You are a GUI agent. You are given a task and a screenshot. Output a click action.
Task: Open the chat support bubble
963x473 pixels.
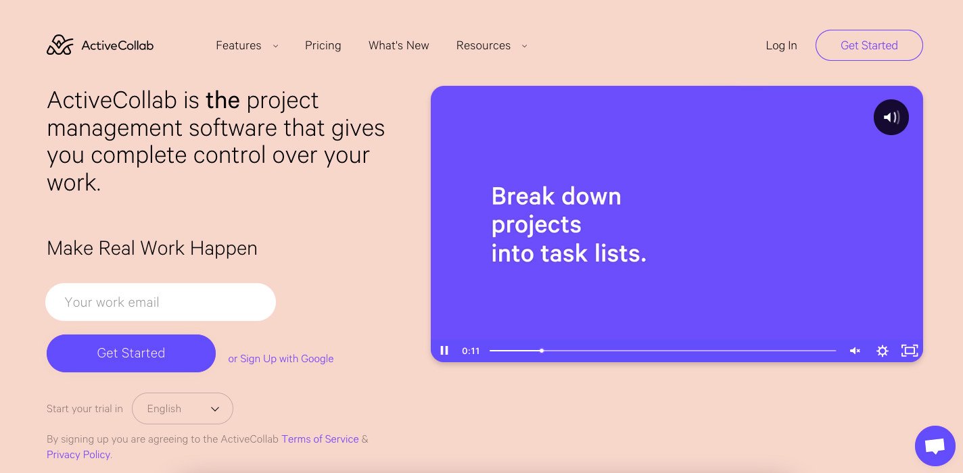(x=935, y=445)
